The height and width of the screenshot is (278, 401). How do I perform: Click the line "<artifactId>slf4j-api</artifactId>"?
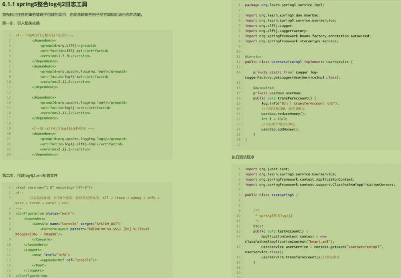[75, 51]
